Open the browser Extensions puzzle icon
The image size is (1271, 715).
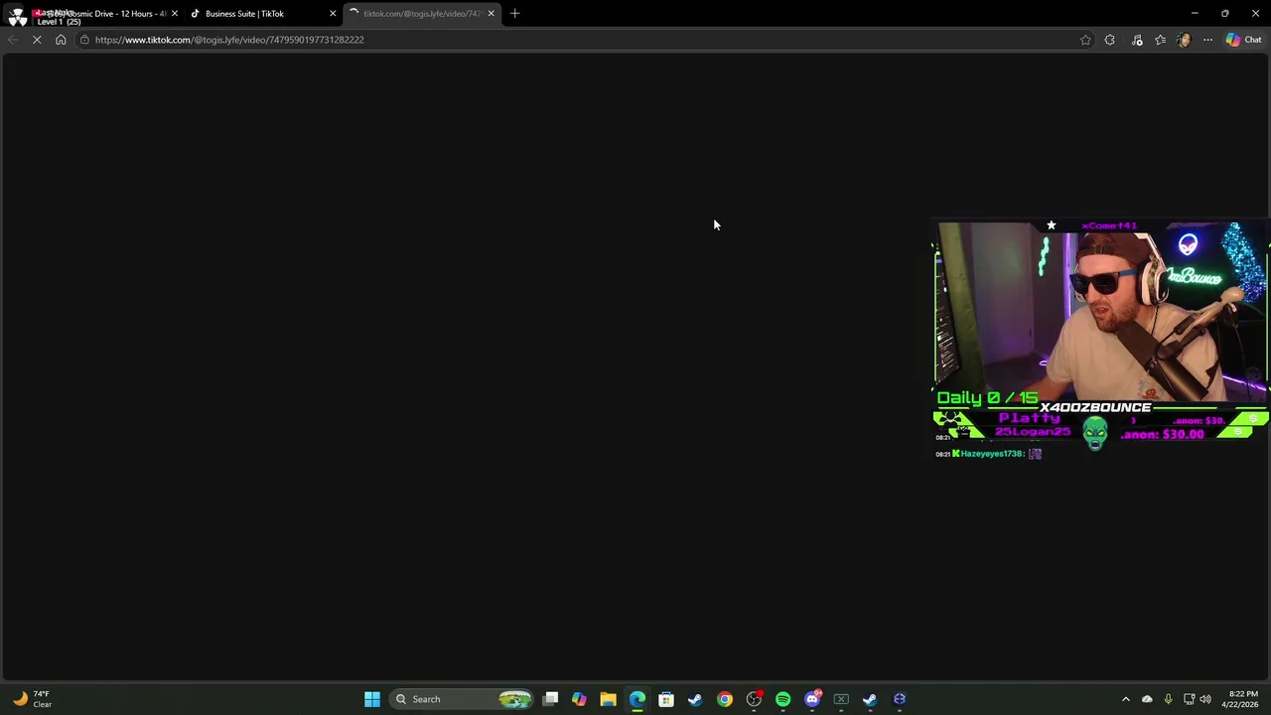click(x=1110, y=40)
